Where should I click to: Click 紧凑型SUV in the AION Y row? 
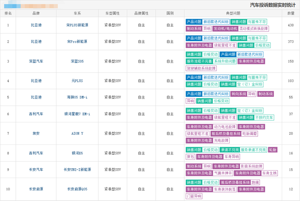[x=112, y=133]
